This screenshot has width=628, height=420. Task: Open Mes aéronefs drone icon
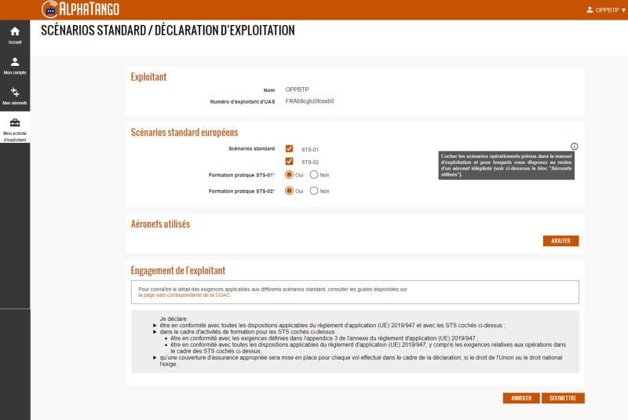click(15, 93)
